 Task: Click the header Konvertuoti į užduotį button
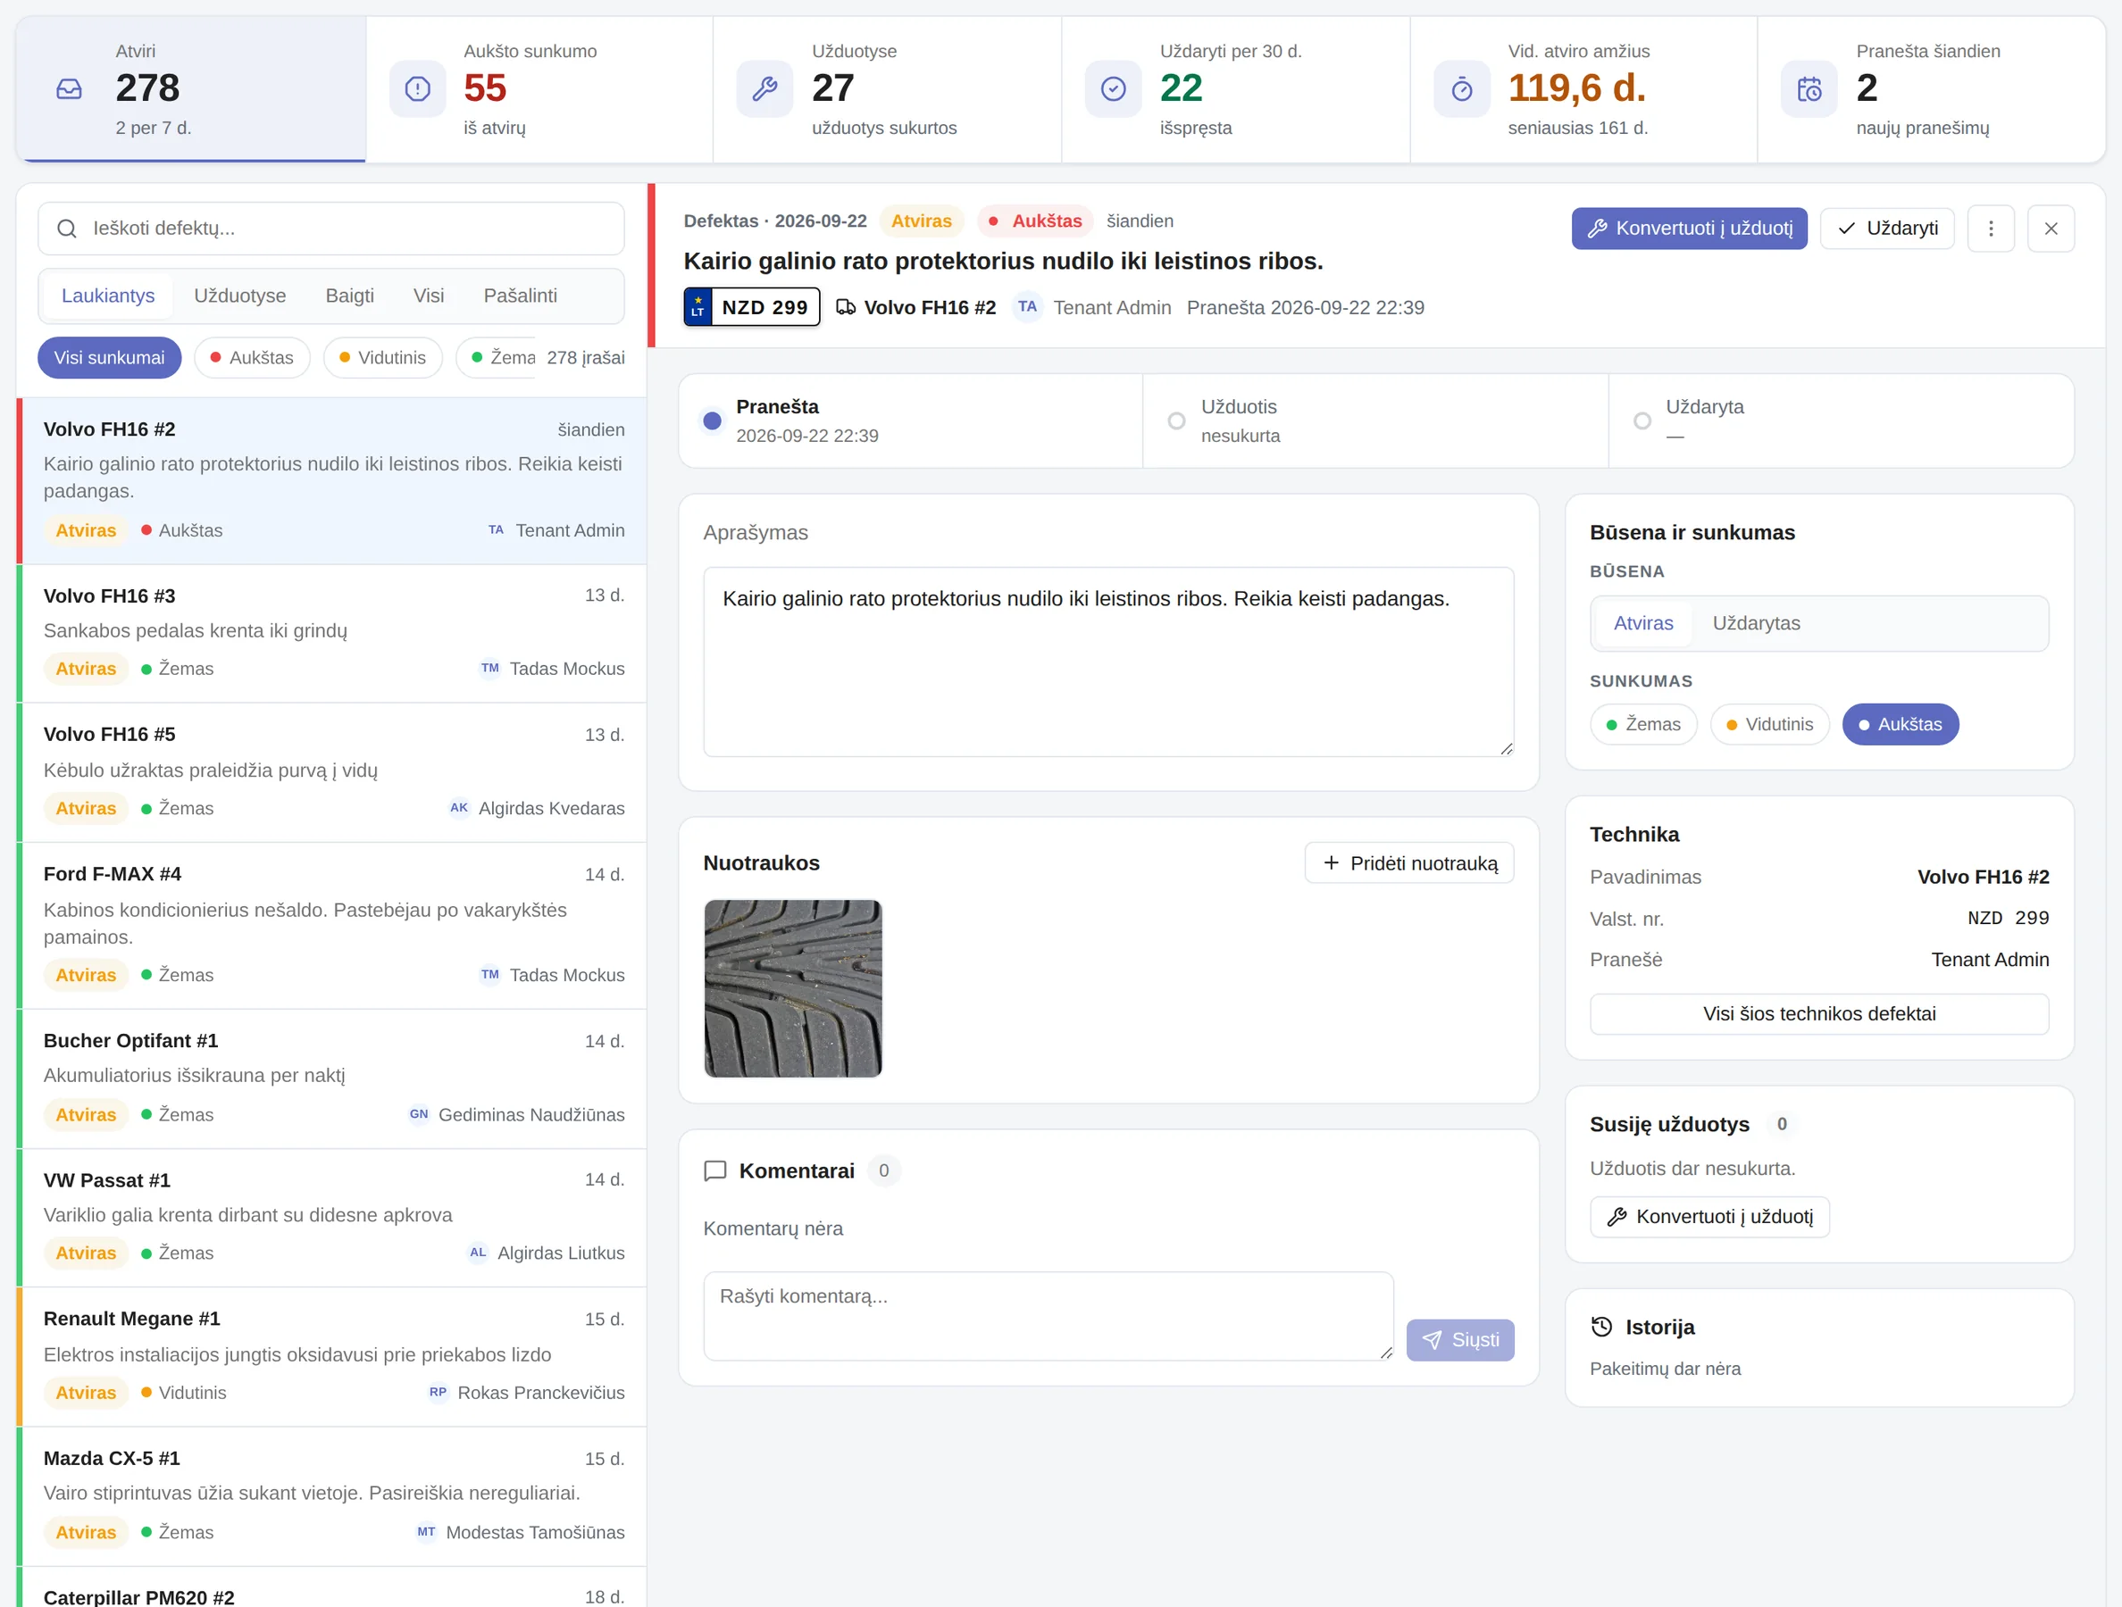point(1688,229)
